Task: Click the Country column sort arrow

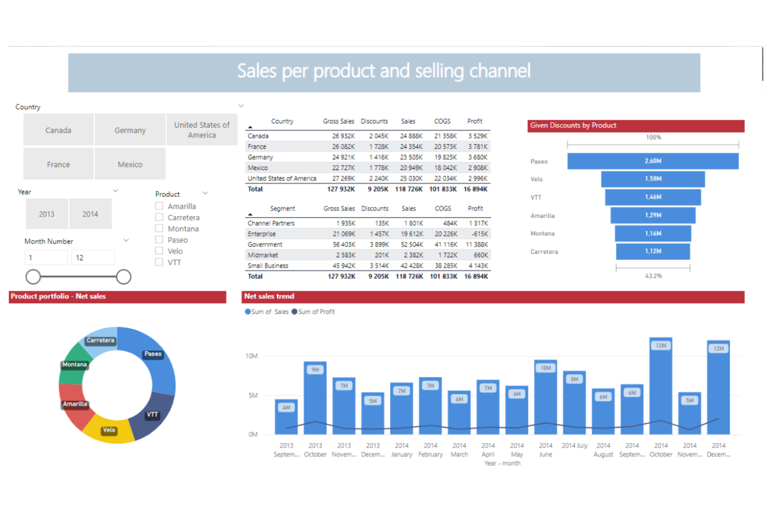Action: (x=251, y=127)
